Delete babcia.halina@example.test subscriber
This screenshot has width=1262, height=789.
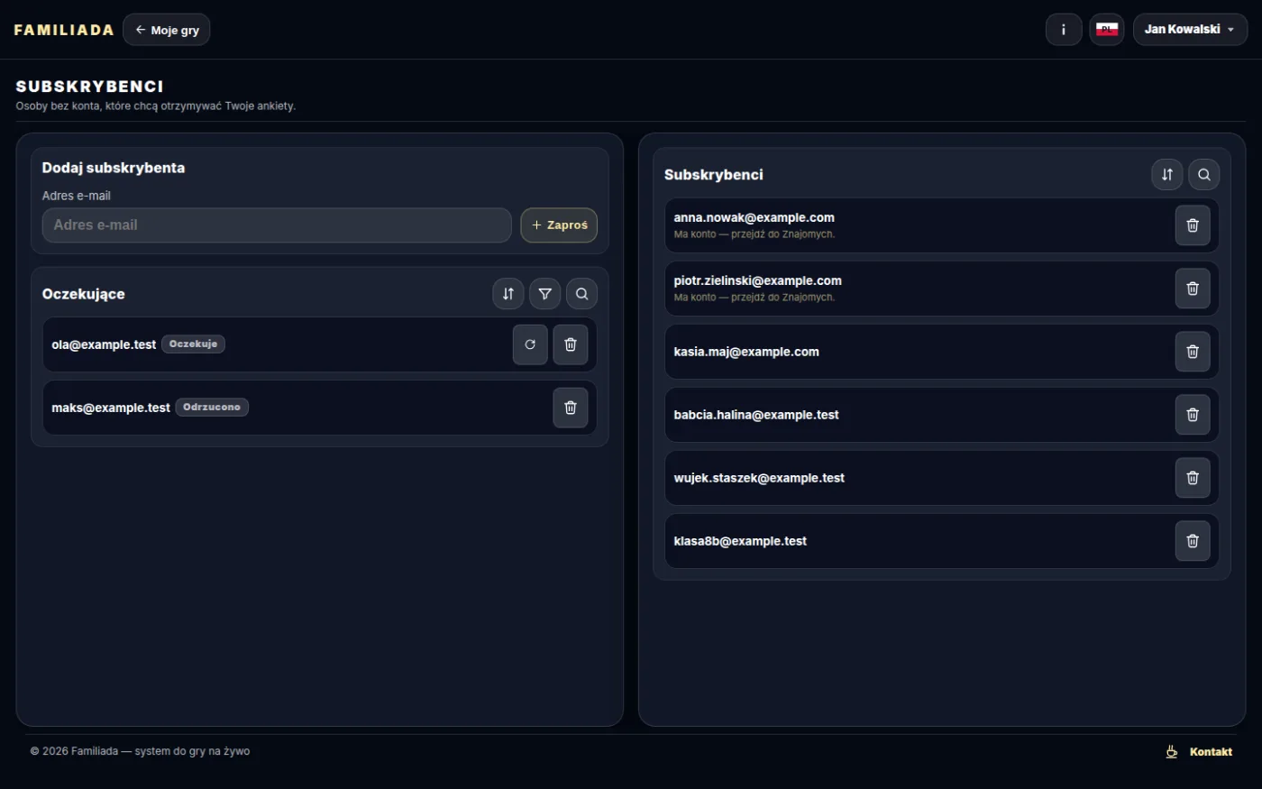click(1192, 415)
